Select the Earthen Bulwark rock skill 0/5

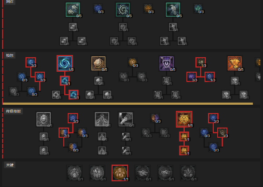point(99,63)
